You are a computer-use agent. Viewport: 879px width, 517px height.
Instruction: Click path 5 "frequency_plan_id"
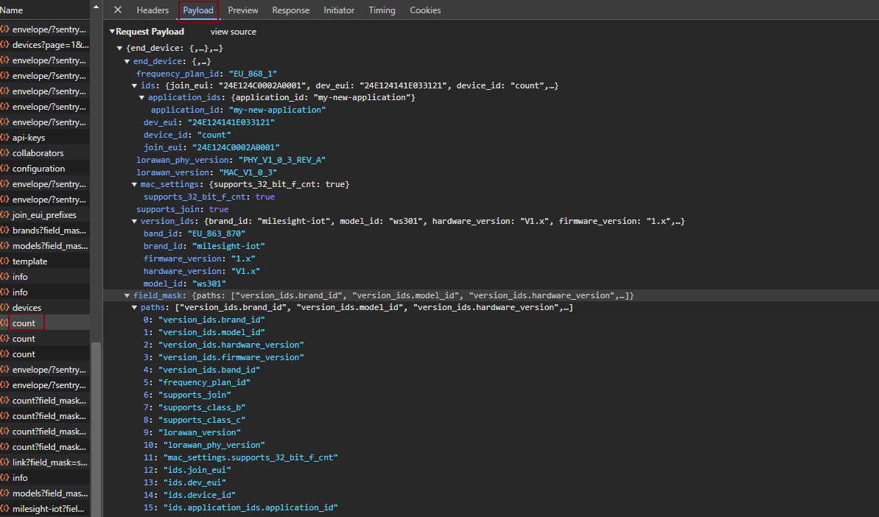[197, 382]
